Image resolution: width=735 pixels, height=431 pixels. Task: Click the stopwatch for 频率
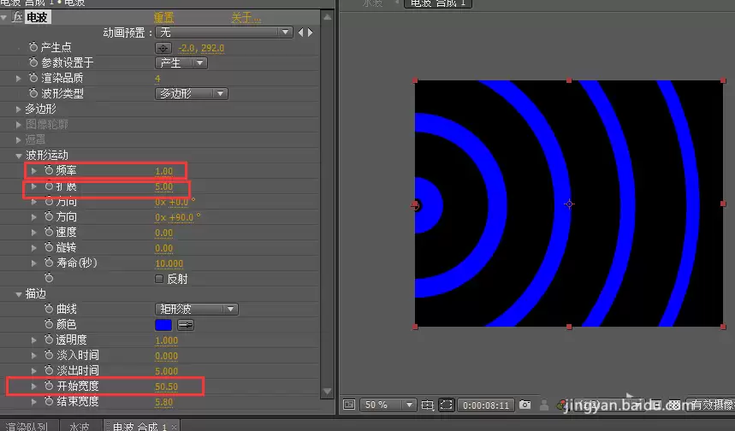click(x=49, y=170)
